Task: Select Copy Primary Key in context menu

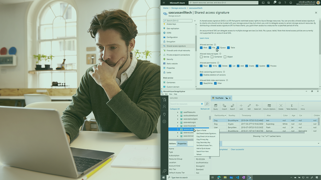Action: click(x=202, y=139)
